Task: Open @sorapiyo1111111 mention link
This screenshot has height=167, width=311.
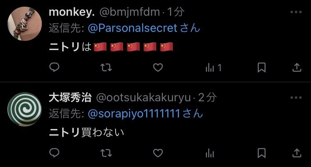Action: coord(134,113)
